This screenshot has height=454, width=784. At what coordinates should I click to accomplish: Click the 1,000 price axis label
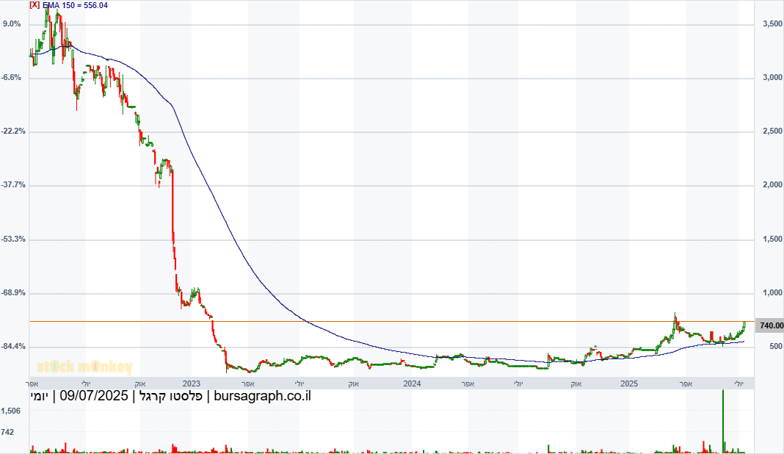pyautogui.click(x=772, y=293)
